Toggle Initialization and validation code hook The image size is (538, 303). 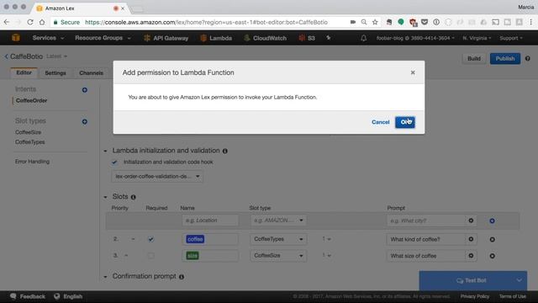[x=114, y=162]
